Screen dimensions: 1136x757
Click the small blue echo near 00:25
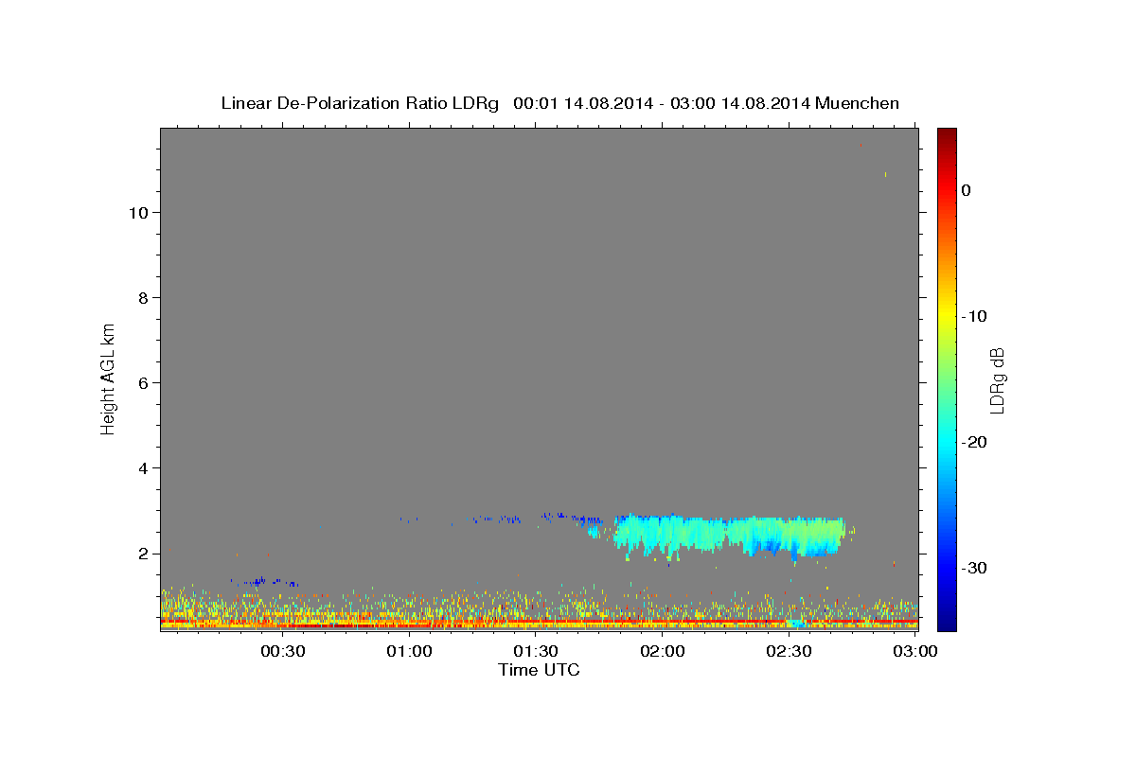265,582
